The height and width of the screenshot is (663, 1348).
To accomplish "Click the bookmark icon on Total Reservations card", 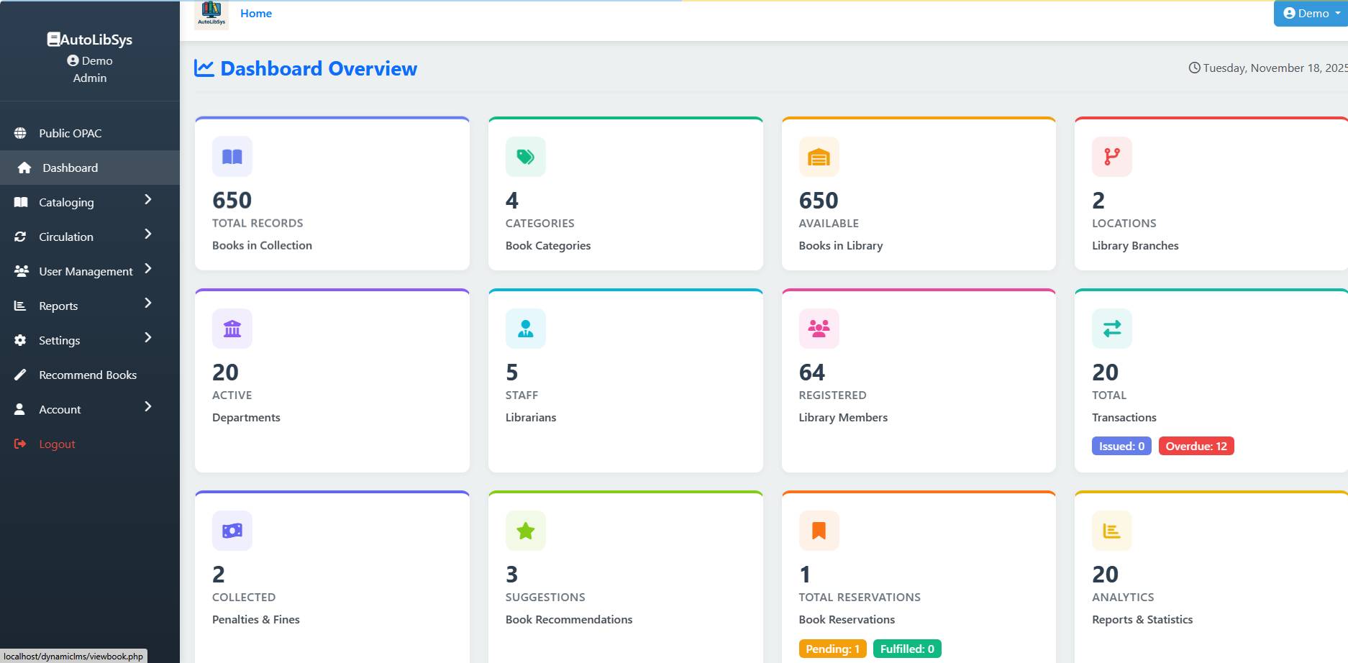I will [819, 531].
